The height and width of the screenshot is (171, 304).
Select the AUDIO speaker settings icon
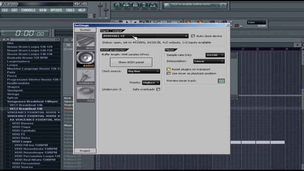coord(85,59)
